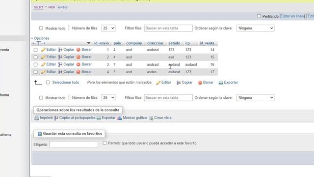Select the venta item in left sidebar
This screenshot has height=177, width=314.
(x=4, y=50)
